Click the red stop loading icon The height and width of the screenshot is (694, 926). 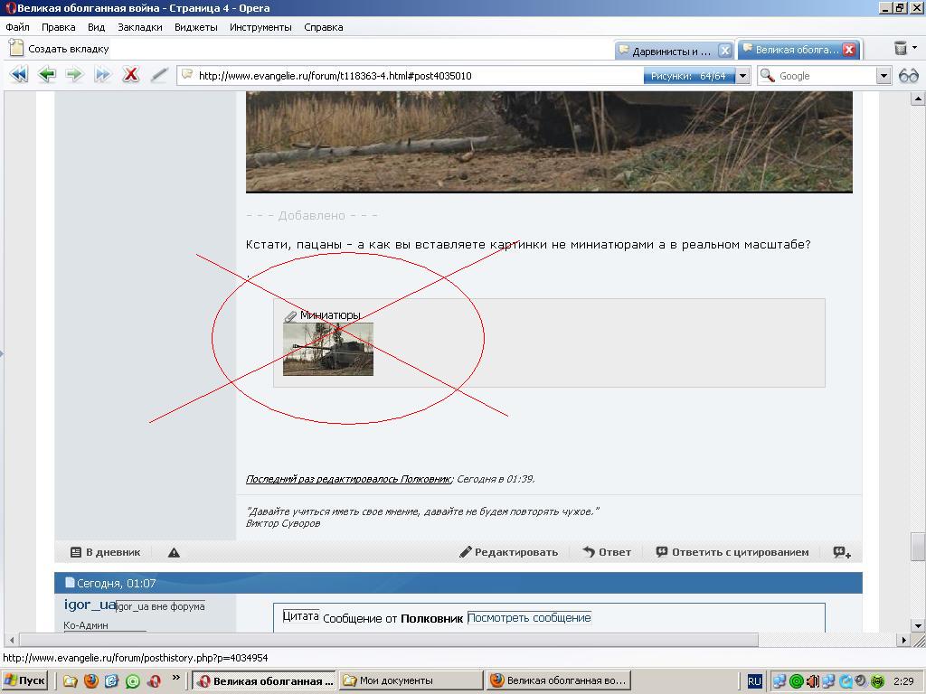click(130, 76)
